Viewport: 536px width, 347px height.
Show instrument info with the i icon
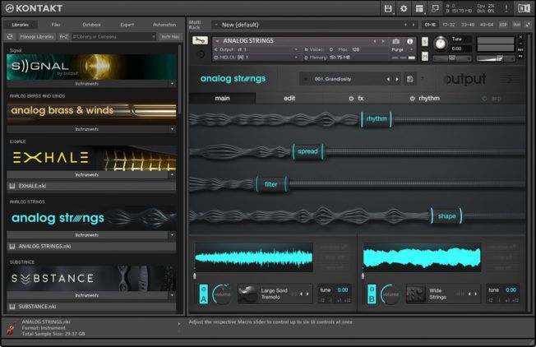(410, 41)
